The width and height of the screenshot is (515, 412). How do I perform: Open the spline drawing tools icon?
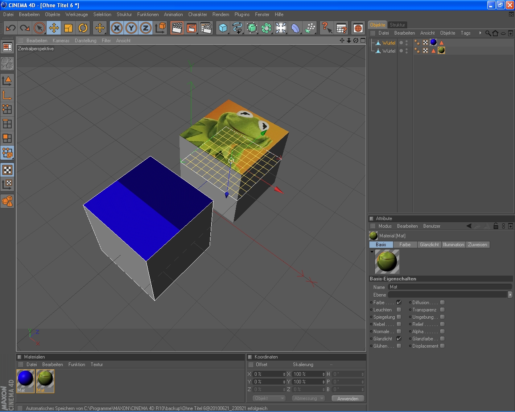pyautogui.click(x=237, y=28)
